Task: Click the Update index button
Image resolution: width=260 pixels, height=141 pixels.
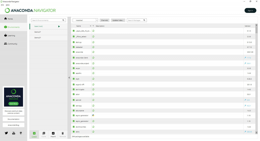Action: click(x=118, y=20)
